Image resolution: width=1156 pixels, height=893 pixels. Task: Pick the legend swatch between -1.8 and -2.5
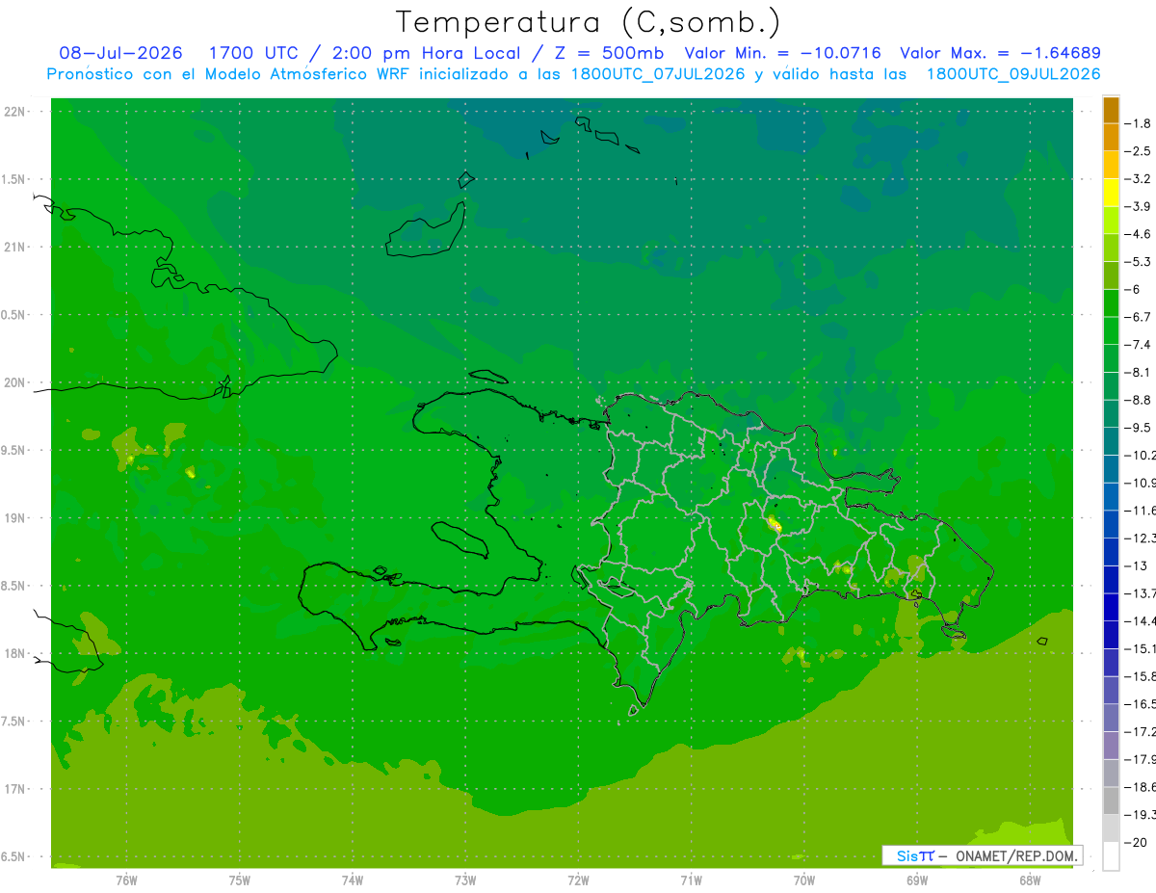tap(1111, 137)
